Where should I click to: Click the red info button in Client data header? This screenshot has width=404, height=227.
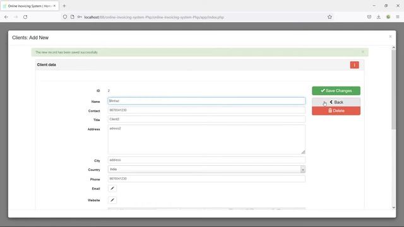(x=354, y=65)
